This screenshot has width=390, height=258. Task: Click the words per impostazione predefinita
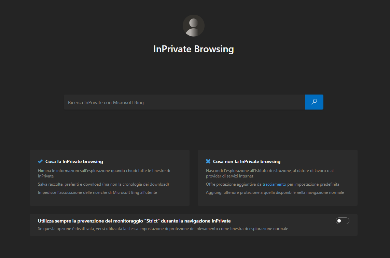click(313, 184)
